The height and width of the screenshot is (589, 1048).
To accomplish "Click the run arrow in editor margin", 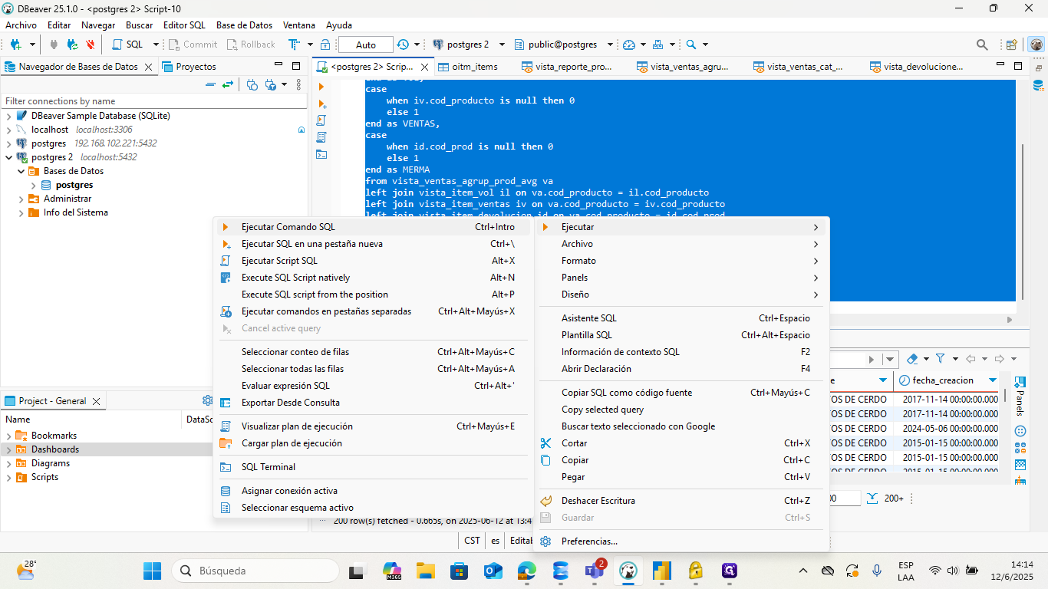I will point(321,87).
